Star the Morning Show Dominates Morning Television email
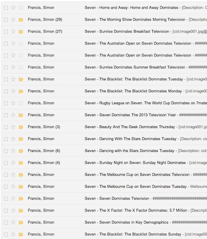The image size is (207, 239). pyautogui.click(x=13, y=19)
